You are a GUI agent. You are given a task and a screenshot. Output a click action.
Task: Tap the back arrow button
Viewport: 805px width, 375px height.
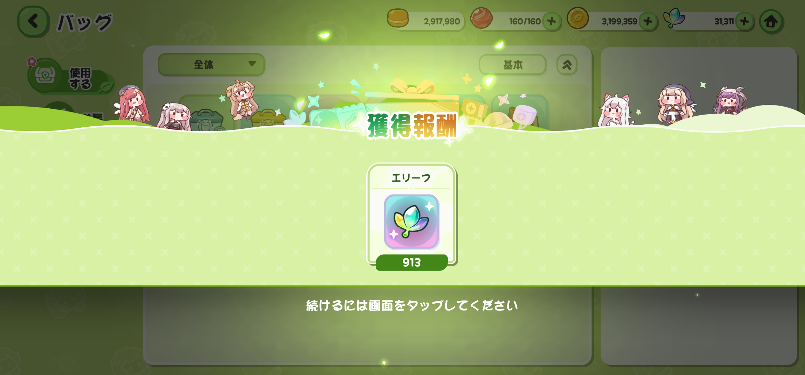(x=33, y=21)
